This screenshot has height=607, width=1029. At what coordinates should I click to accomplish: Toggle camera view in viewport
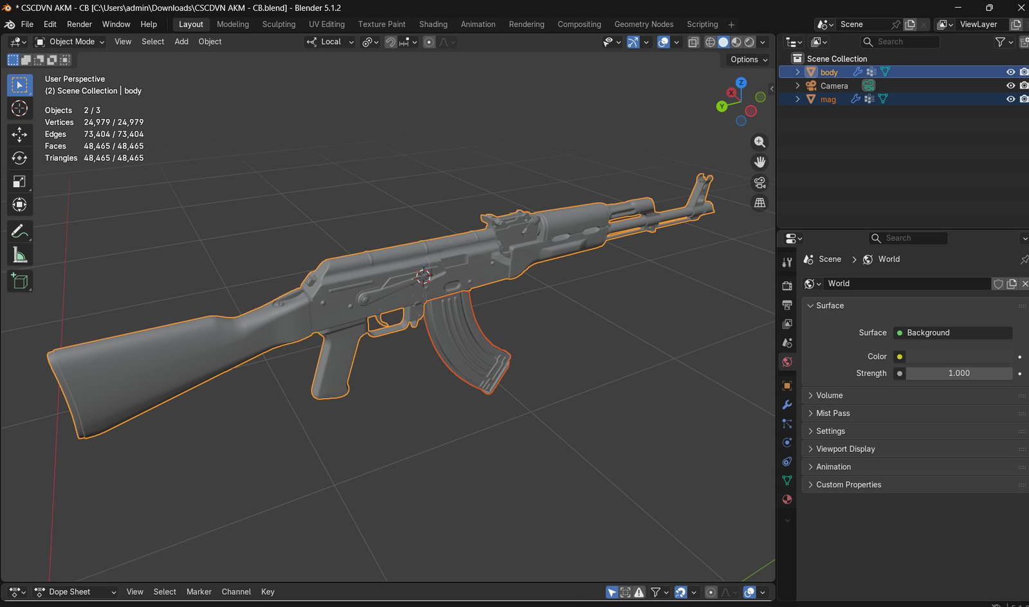tap(760, 183)
